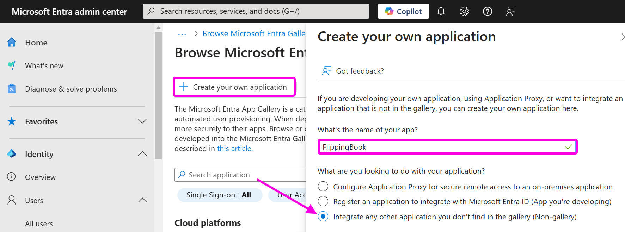Screen dimensions: 625x232
Task: Open the User Account filter pill
Action: click(287, 195)
